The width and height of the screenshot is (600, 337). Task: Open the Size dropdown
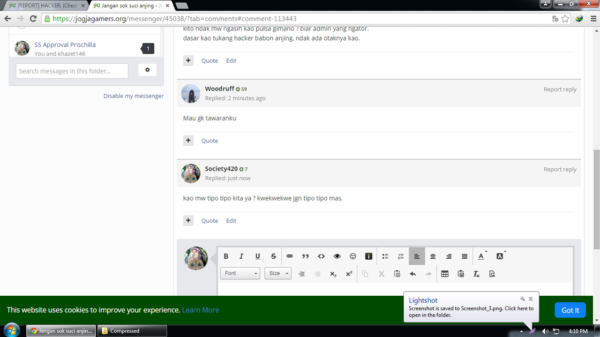[x=277, y=273]
